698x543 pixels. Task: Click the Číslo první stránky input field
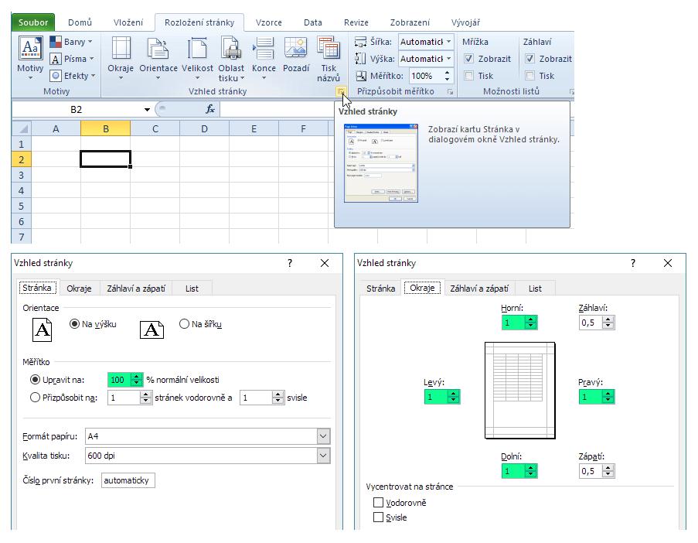[128, 480]
